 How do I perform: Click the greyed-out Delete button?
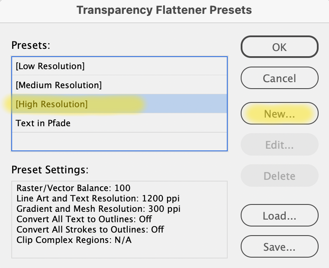(x=280, y=175)
